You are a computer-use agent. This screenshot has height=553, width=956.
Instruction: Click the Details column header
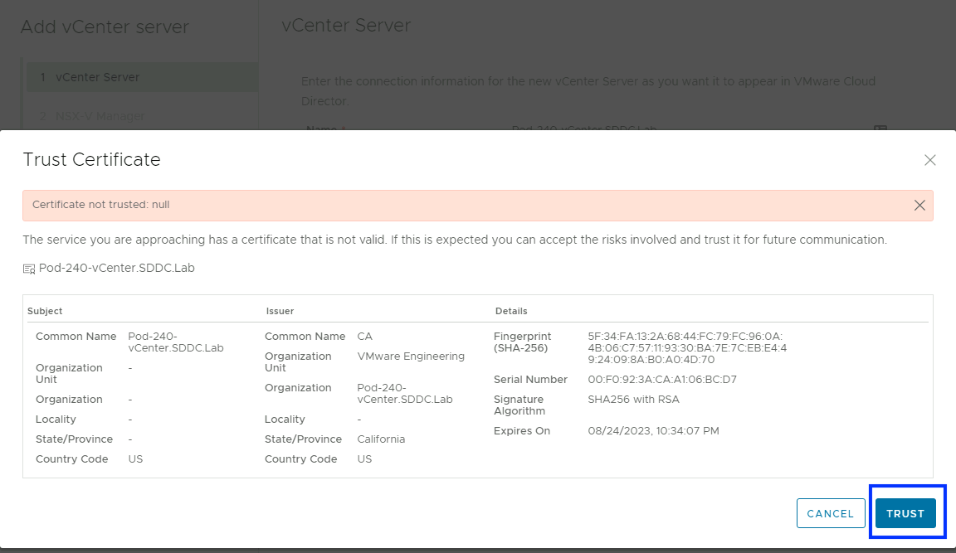[x=511, y=311]
